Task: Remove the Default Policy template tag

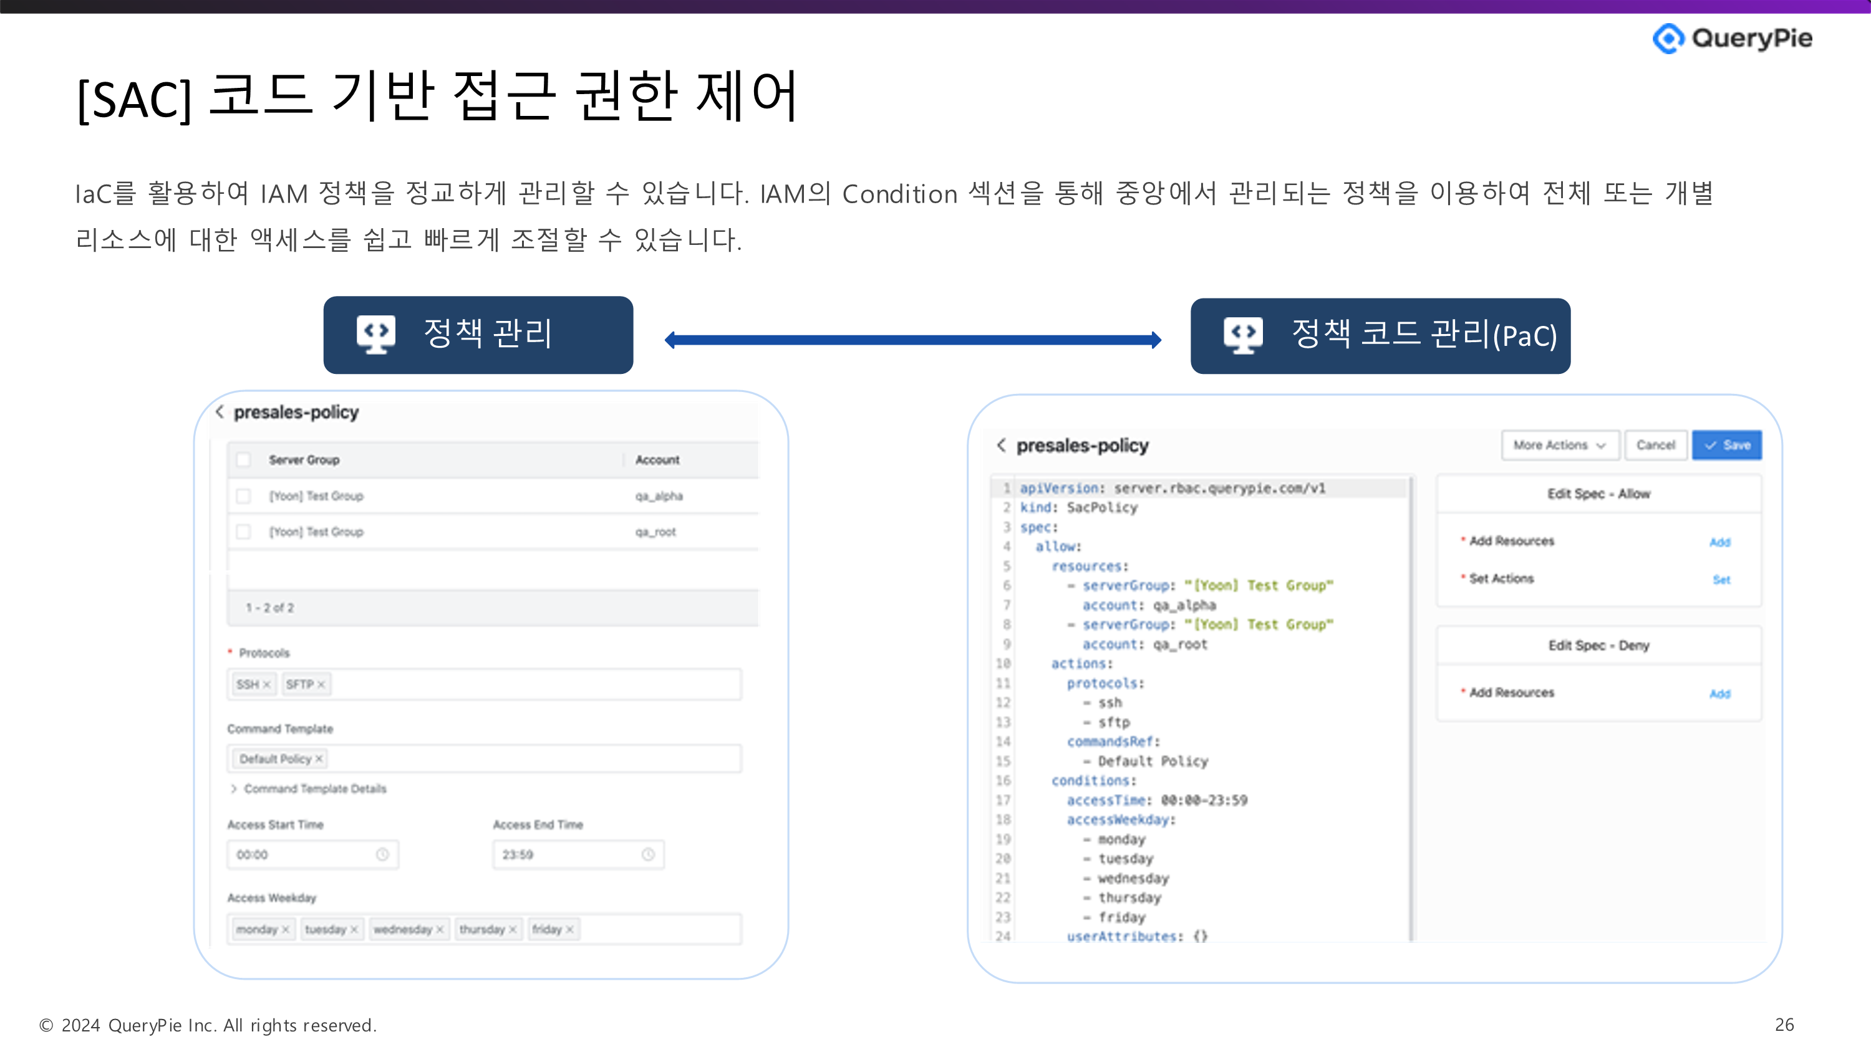Action: click(x=319, y=758)
